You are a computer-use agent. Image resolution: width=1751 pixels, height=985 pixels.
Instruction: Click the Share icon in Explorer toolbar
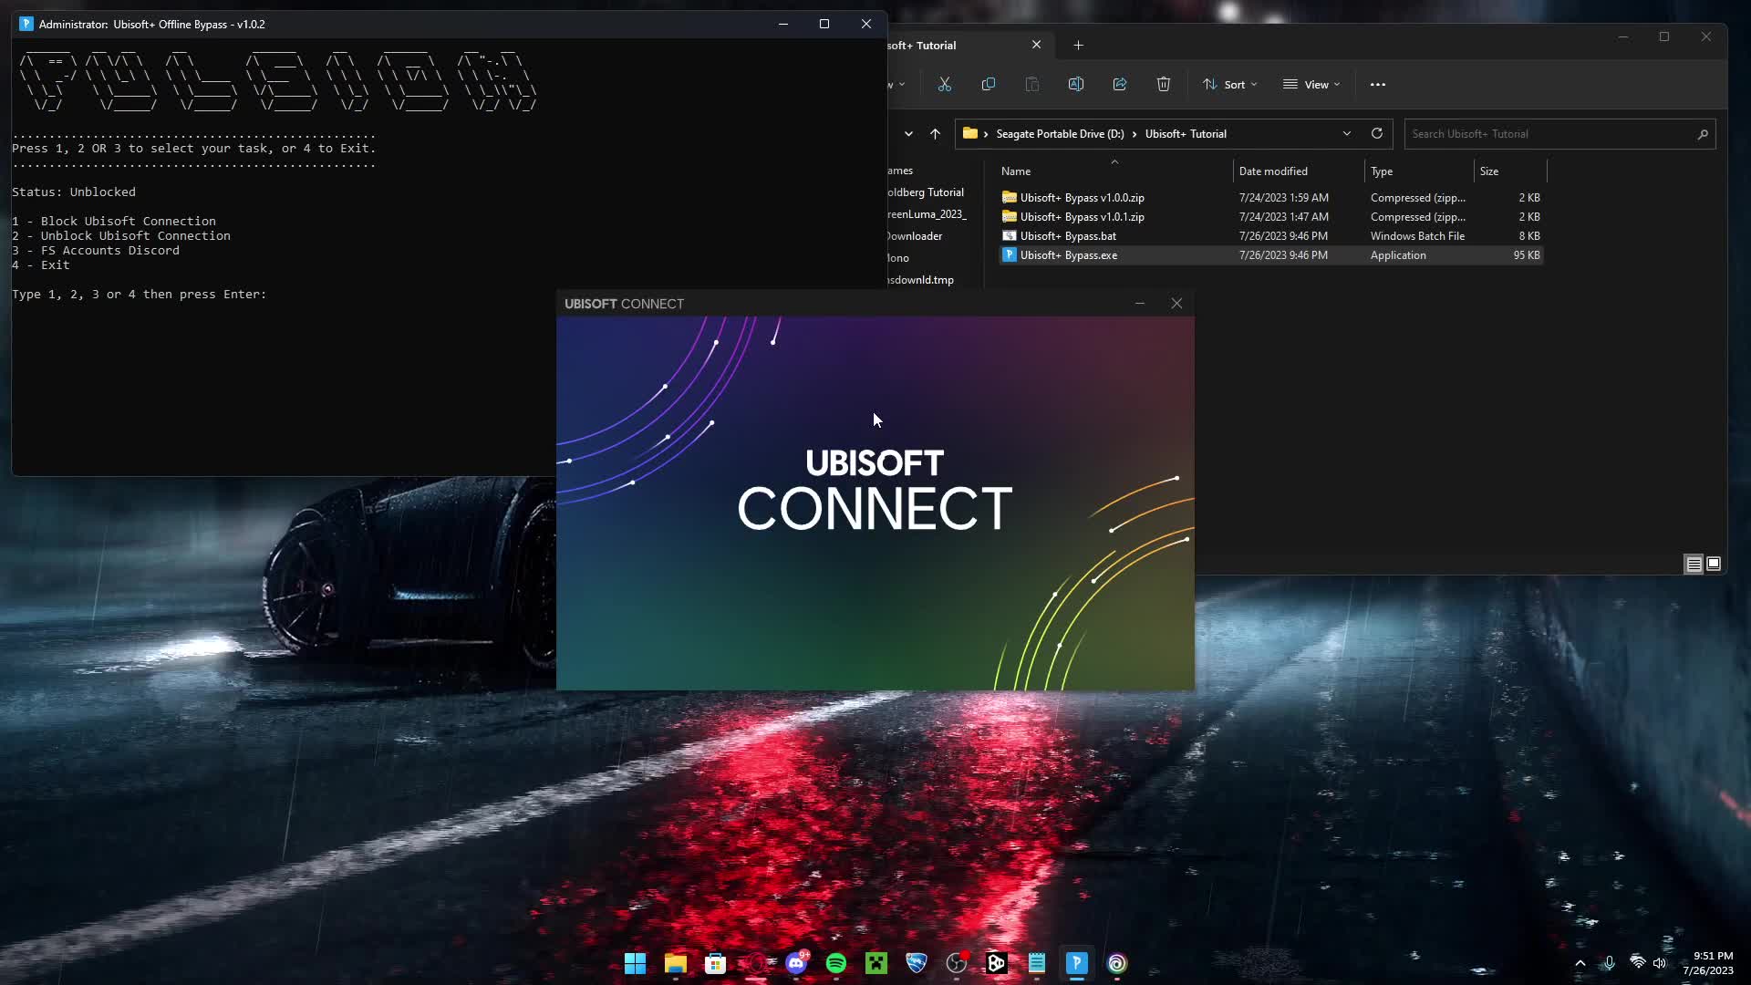click(x=1120, y=84)
